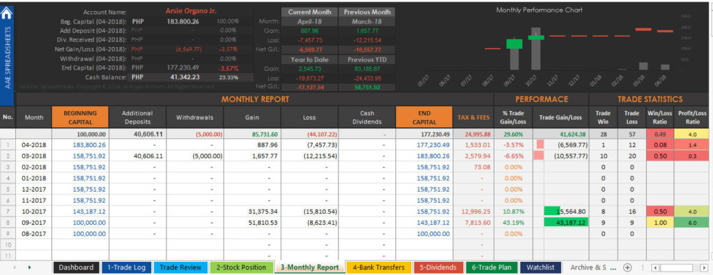Click the horizontal scrollbar thumb

(676, 268)
